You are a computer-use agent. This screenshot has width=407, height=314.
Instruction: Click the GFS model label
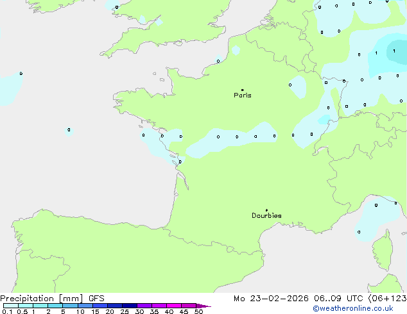(x=96, y=299)
